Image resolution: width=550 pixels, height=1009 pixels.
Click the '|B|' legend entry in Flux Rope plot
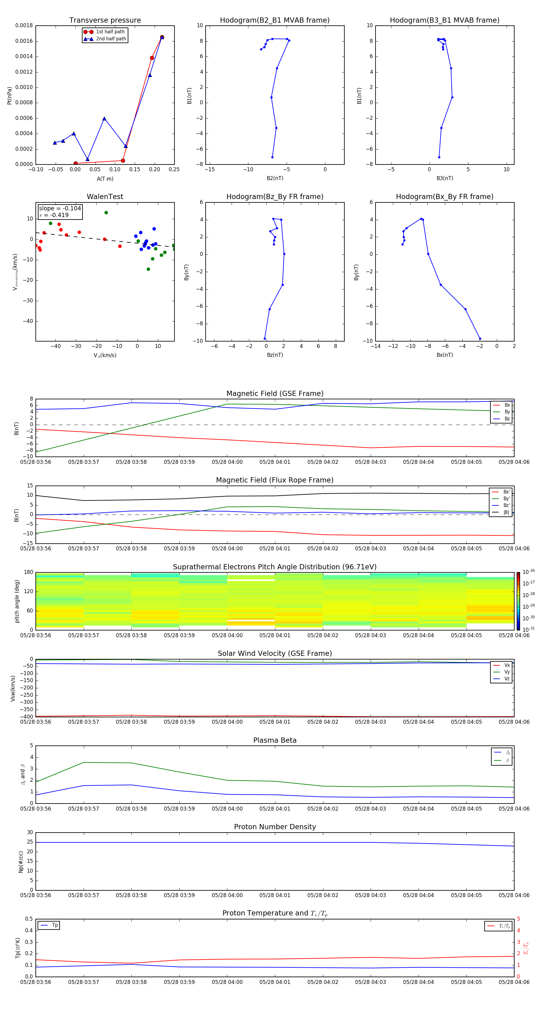pyautogui.click(x=501, y=512)
